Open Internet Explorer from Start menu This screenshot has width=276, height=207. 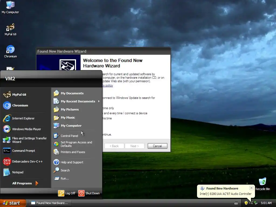pos(26,118)
